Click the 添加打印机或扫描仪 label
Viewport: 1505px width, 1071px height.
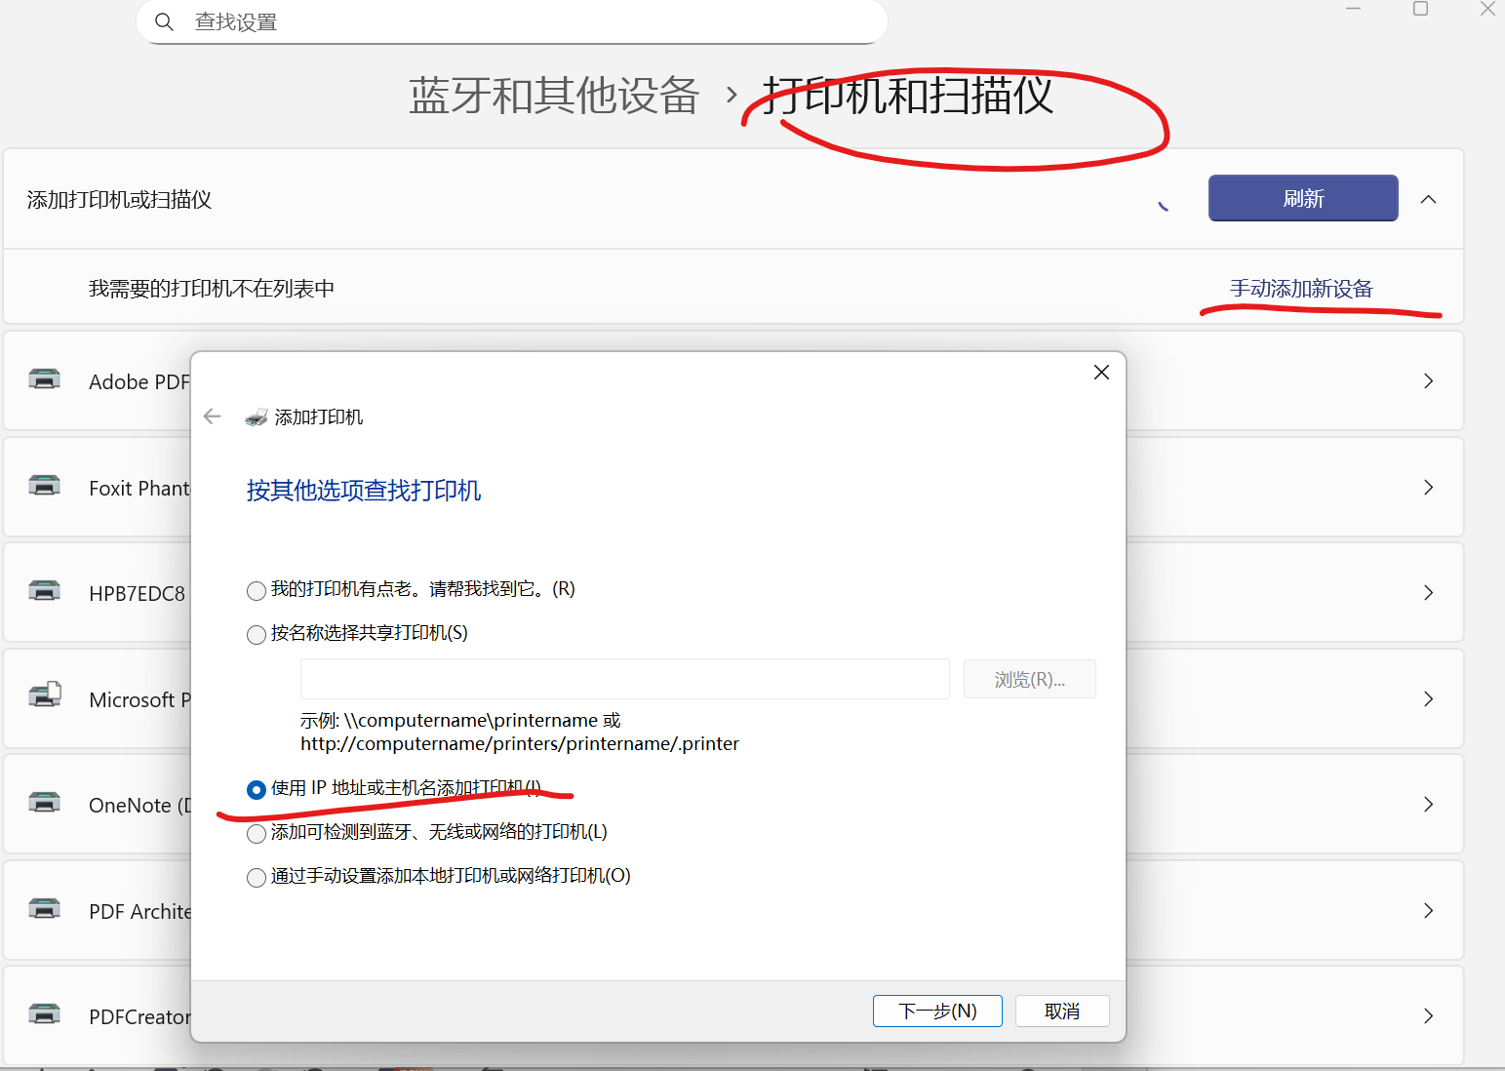[119, 199]
